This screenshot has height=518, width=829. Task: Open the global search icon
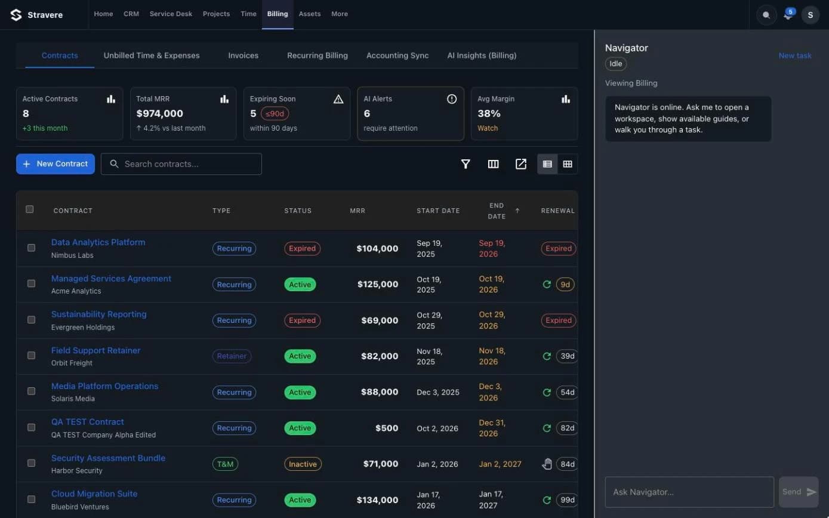pyautogui.click(x=766, y=15)
